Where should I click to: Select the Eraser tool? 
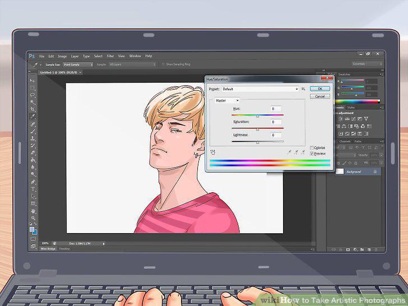(x=33, y=153)
